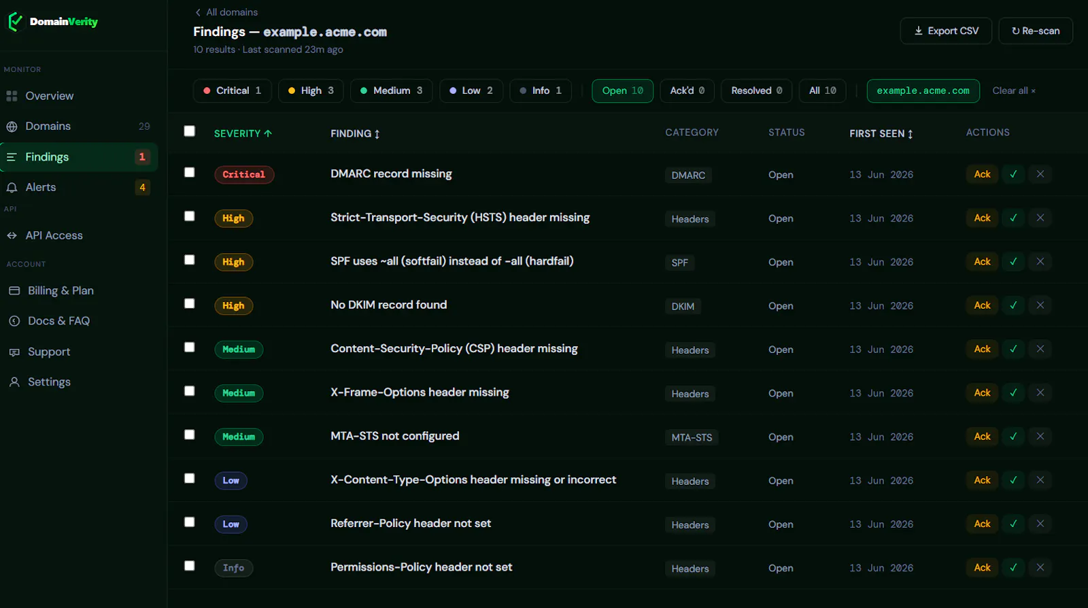Filter by Medium severity
Image resolution: width=1088 pixels, height=608 pixels.
391,91
